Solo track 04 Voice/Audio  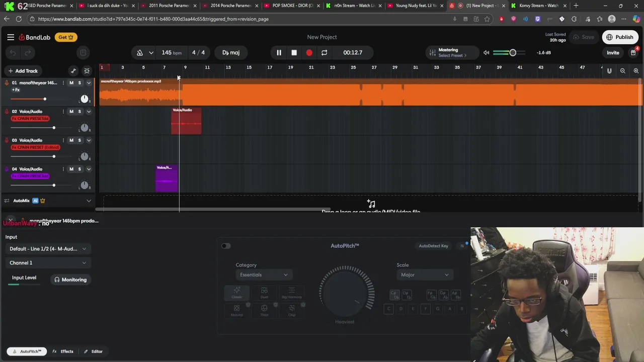[x=79, y=169]
